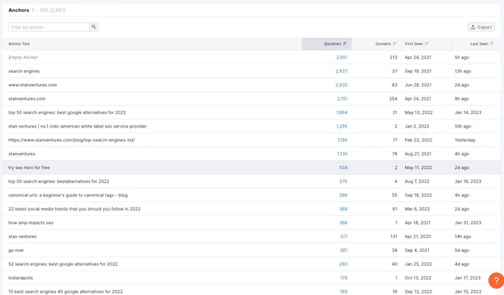504x295 pixels.
Task: Open 2,932 backlinks for www.stanventures.com
Action: pyautogui.click(x=341, y=85)
